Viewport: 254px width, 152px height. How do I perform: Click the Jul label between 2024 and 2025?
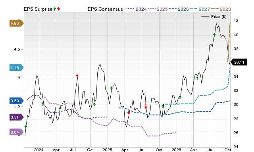(x=73, y=150)
